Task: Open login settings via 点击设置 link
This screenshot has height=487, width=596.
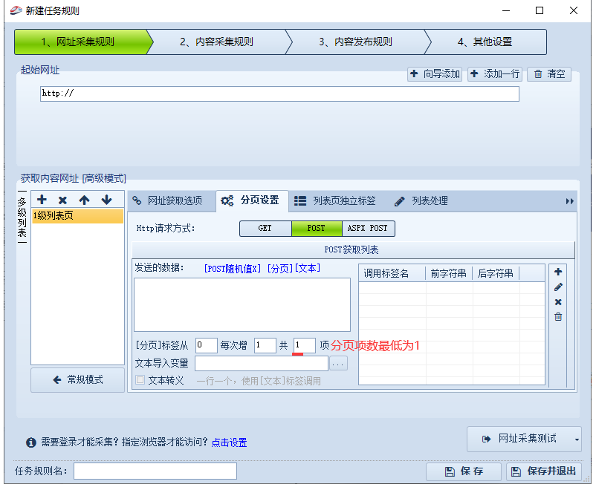Action: point(229,442)
